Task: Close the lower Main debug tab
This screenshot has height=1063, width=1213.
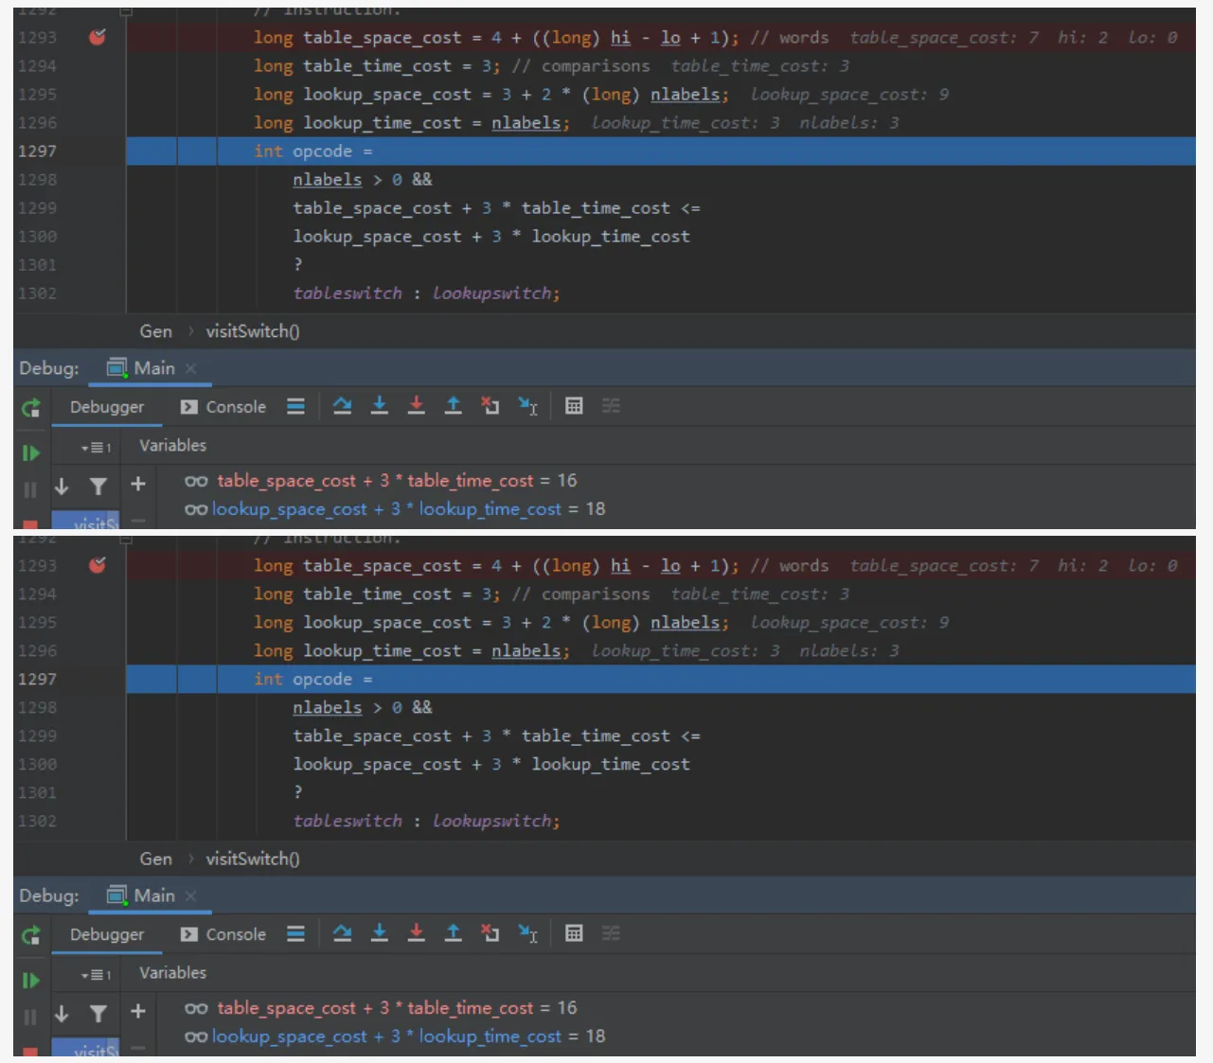Action: click(190, 895)
